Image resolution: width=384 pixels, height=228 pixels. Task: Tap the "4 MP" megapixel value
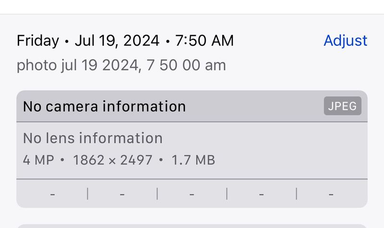click(x=38, y=160)
